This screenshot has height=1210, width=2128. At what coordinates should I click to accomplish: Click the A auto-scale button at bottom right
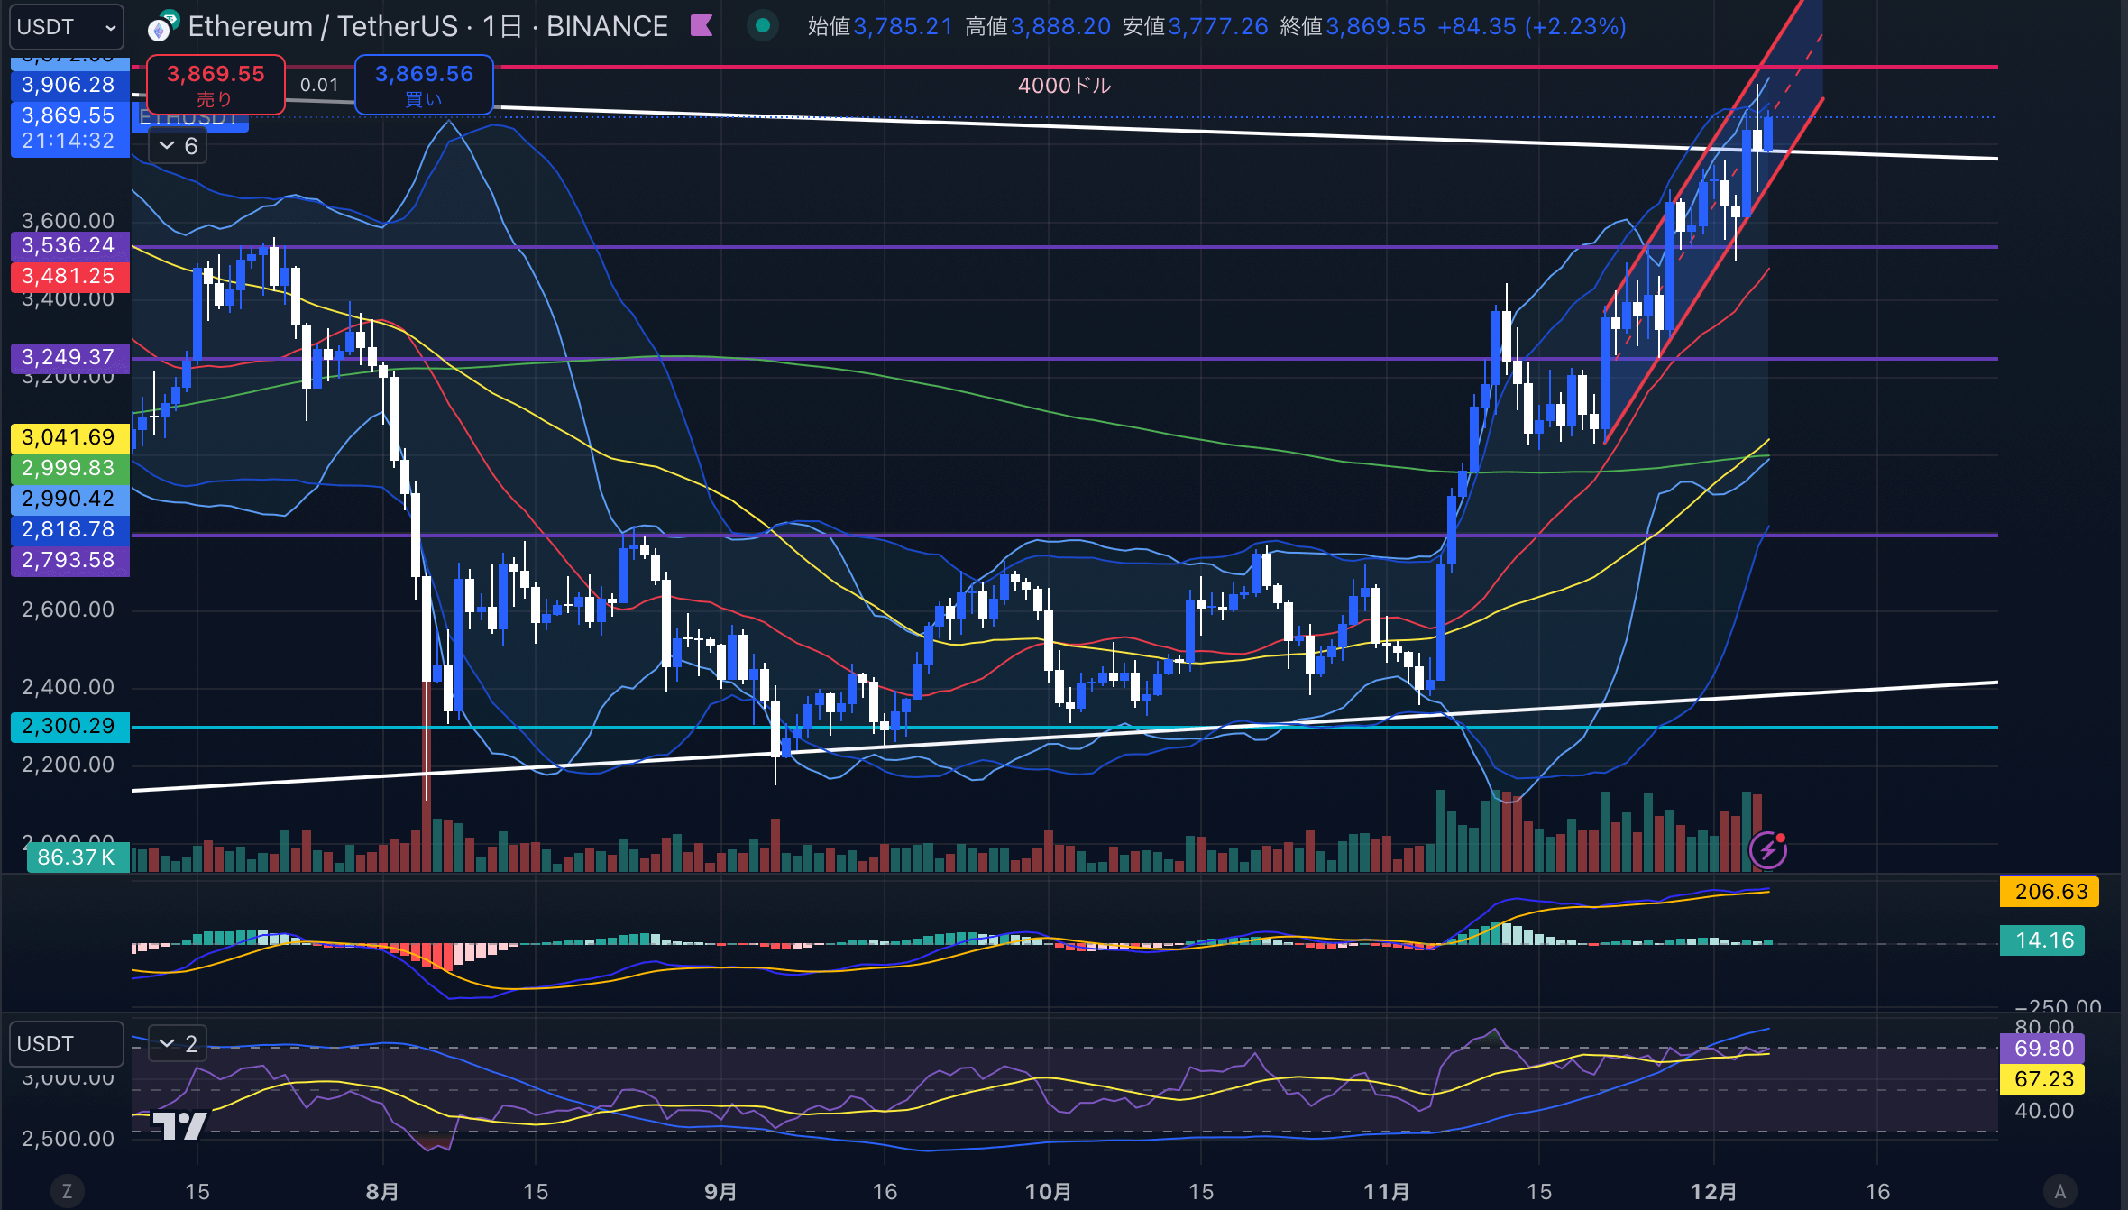pyautogui.click(x=2059, y=1191)
